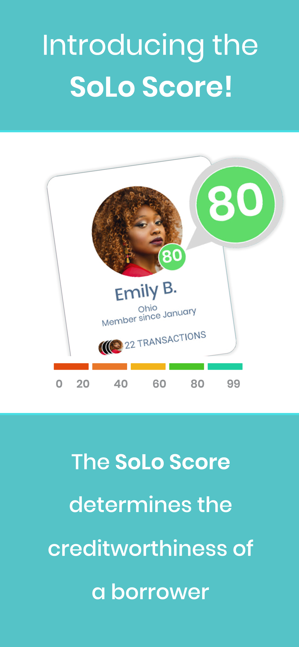Click the SoLo Score! headline

tap(151, 87)
